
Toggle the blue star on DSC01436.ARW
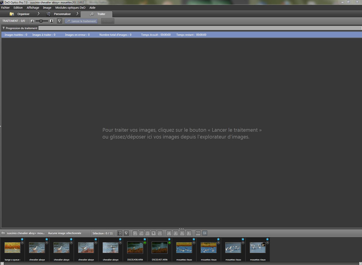[x=145, y=239]
